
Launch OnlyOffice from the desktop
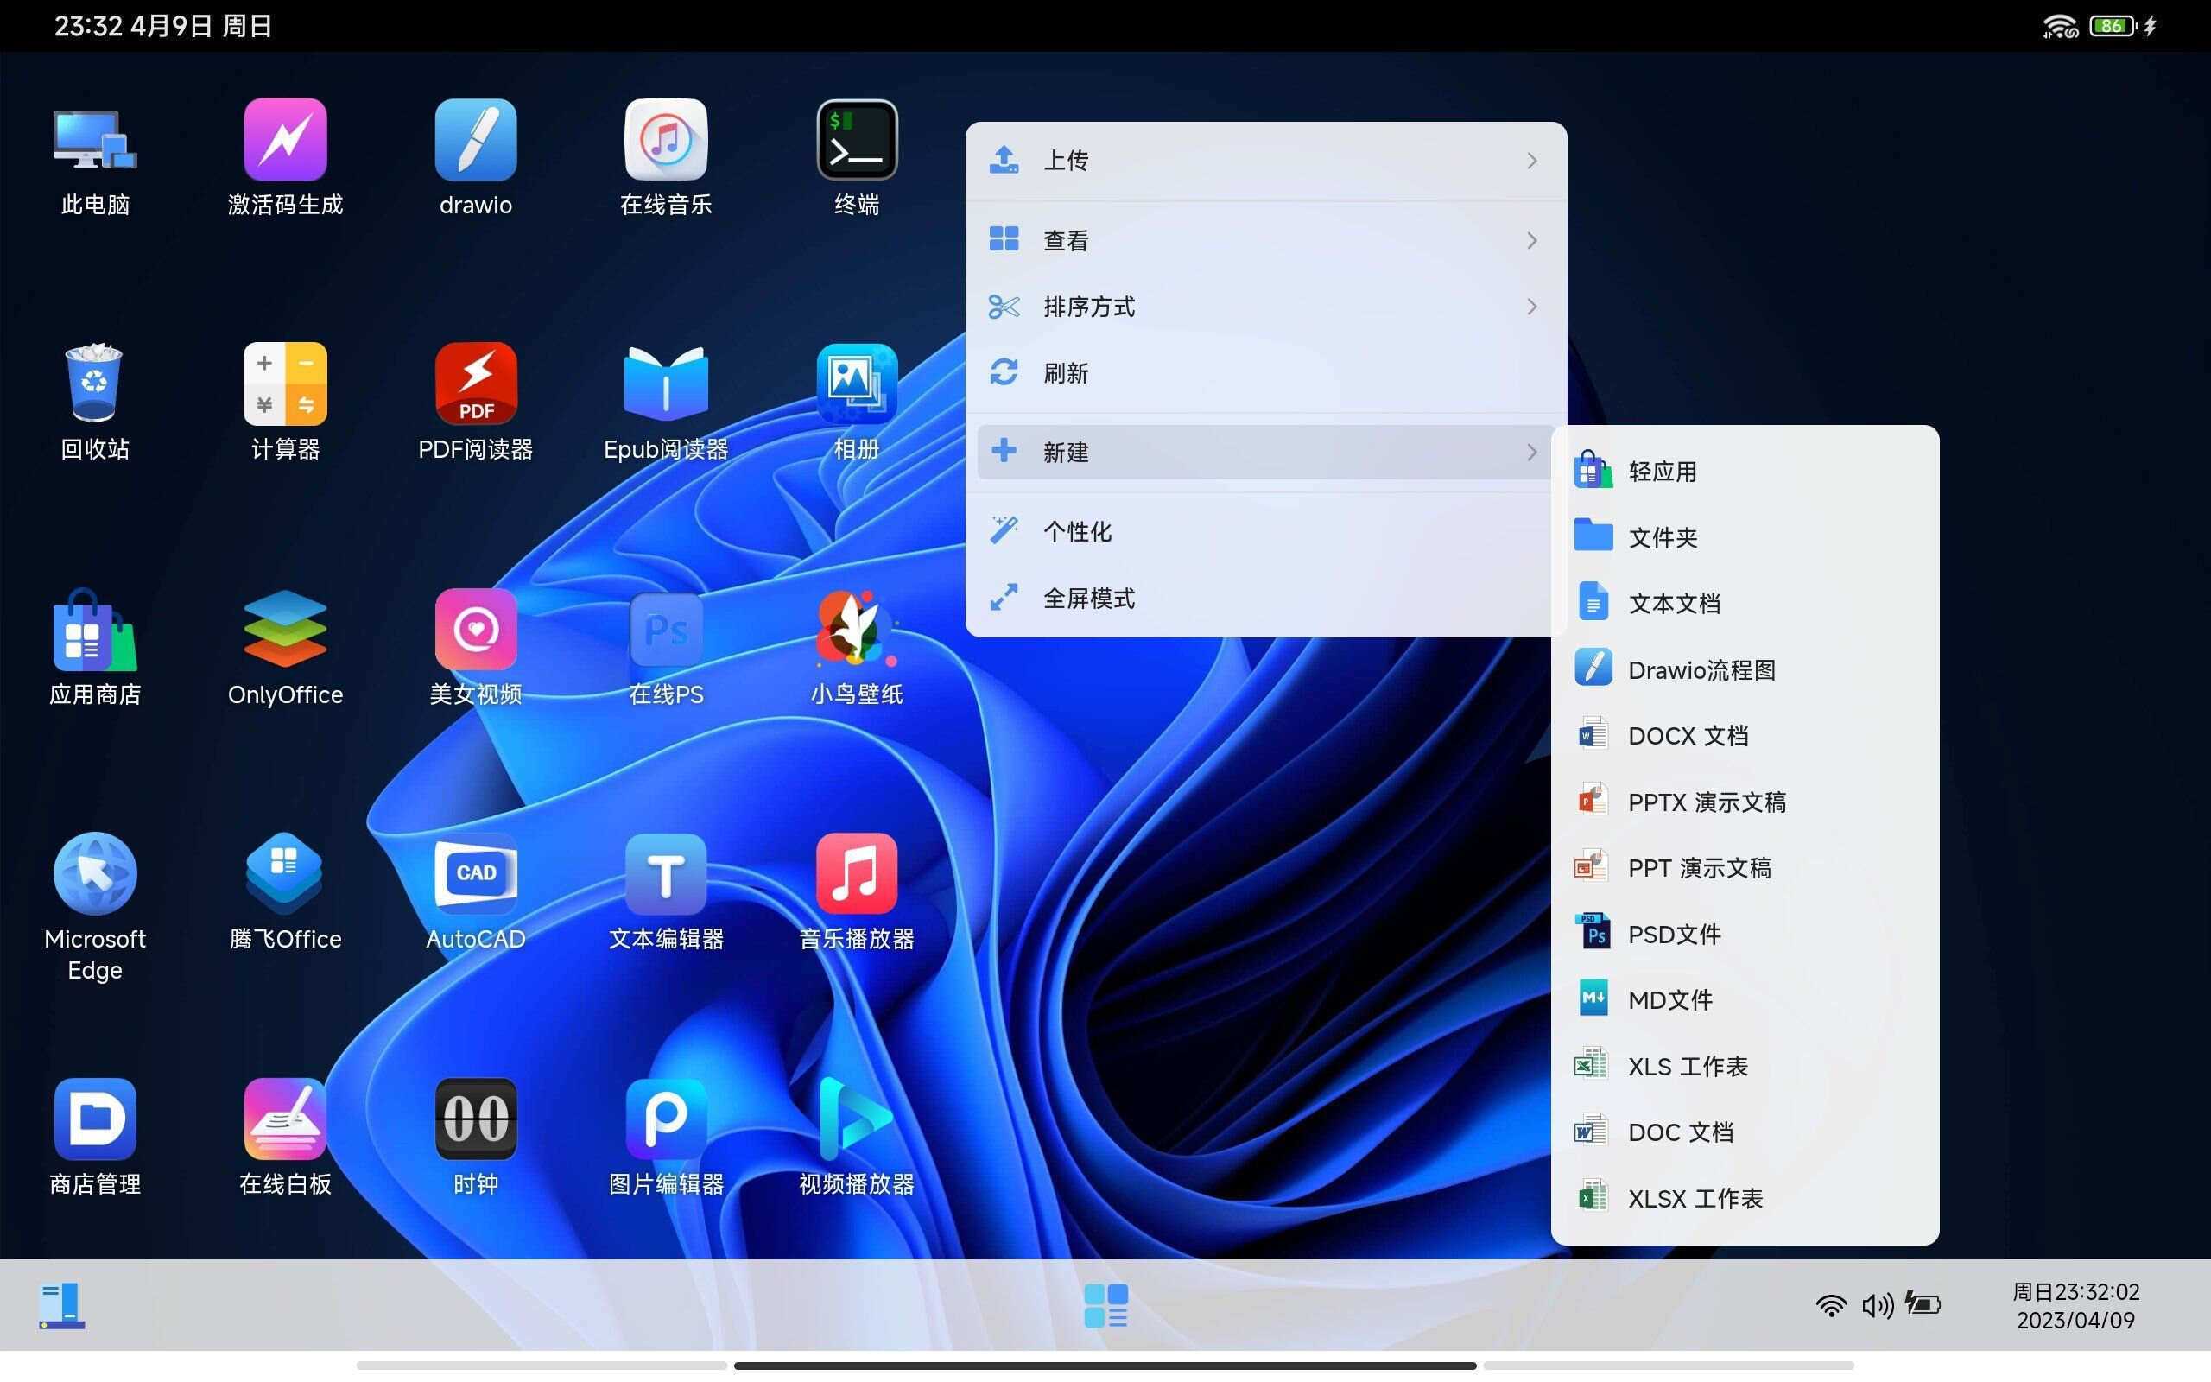[x=284, y=631]
